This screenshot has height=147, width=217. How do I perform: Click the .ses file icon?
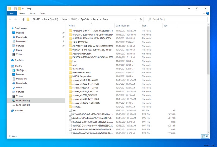click(70, 110)
